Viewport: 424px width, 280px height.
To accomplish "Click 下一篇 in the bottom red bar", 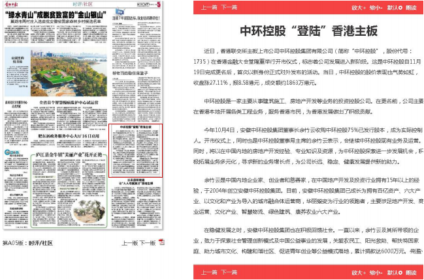I will (229, 272).
